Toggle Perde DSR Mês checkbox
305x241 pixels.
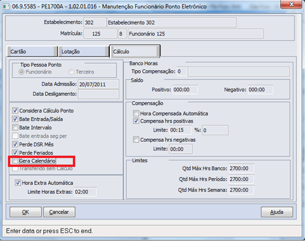[x=15, y=144]
